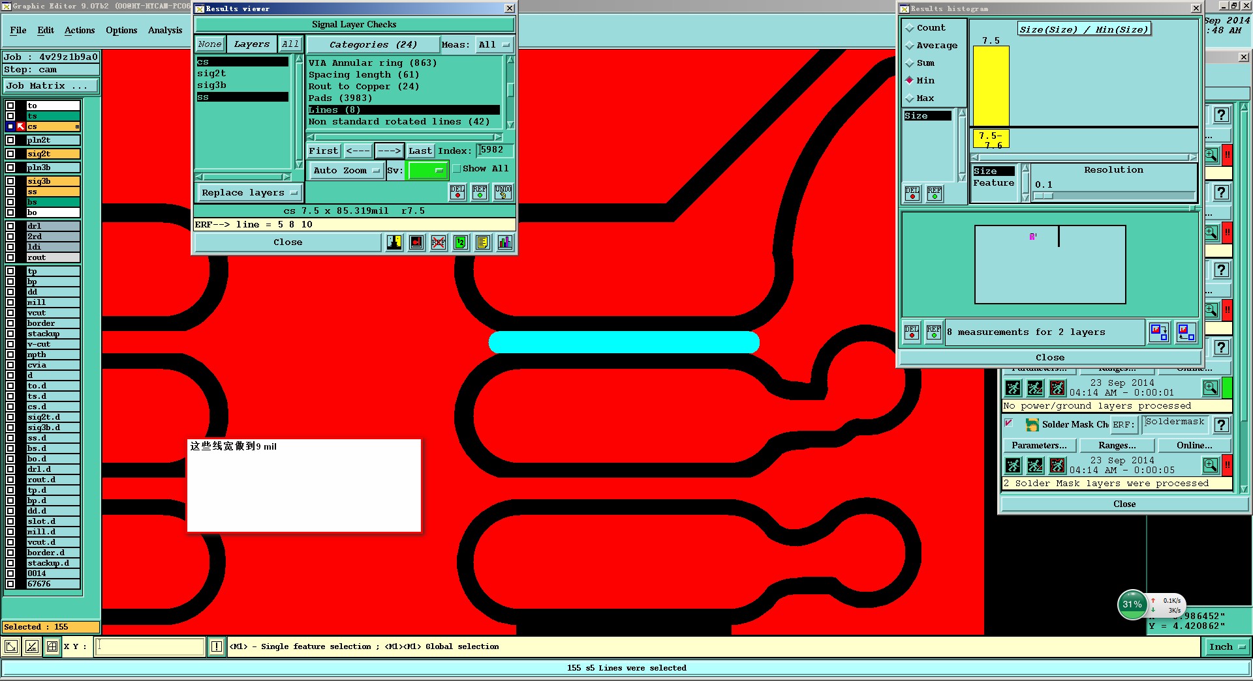Click the layers list horizontal scroll right arrow
Viewport: 1253px width, 681px height.
286,177
